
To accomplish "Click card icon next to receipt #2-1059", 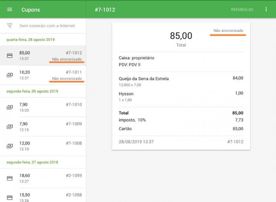I will click(10, 178).
